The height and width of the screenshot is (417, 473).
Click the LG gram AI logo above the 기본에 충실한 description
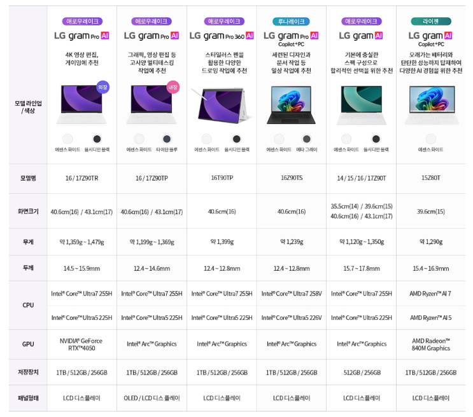tap(361, 36)
